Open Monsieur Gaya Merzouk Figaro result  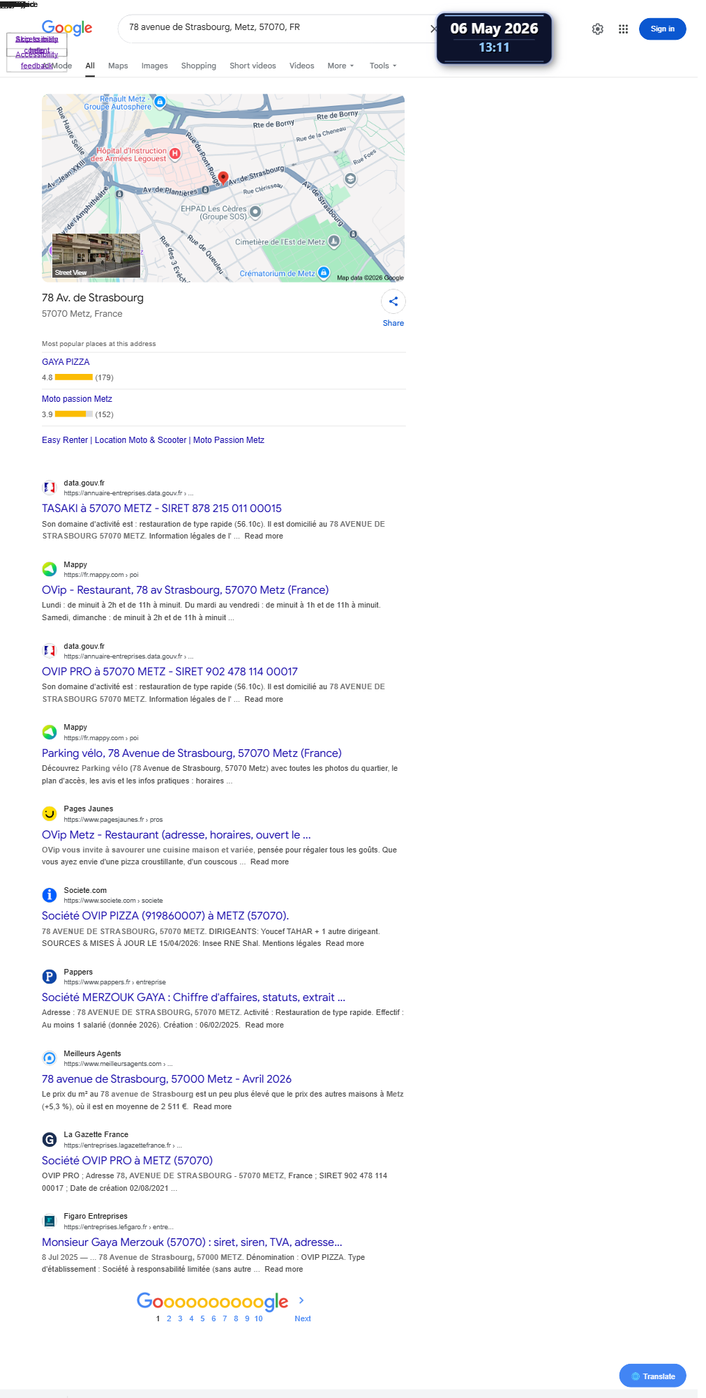[192, 1242]
